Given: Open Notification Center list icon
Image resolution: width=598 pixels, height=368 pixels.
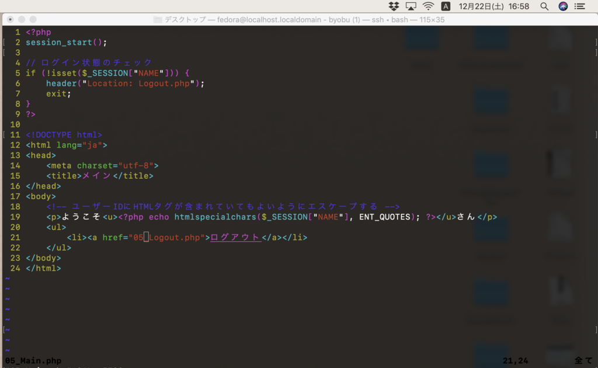Looking at the screenshot, I should pyautogui.click(x=580, y=6).
